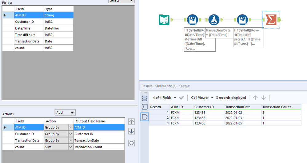Click the TransactionDate formula annotation box
Image resolution: width=307 pixels, height=163 pixels.
[219, 33]
